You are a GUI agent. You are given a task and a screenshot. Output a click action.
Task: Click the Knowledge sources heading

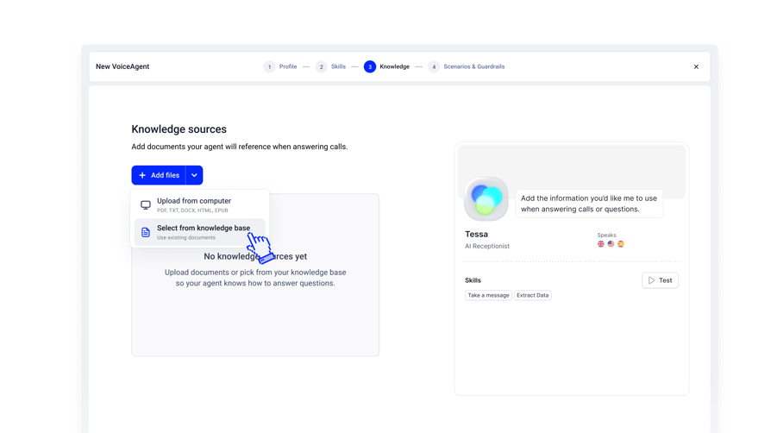pos(179,129)
